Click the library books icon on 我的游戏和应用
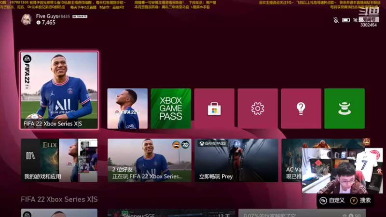386x217 pixels. pyautogui.click(x=30, y=156)
